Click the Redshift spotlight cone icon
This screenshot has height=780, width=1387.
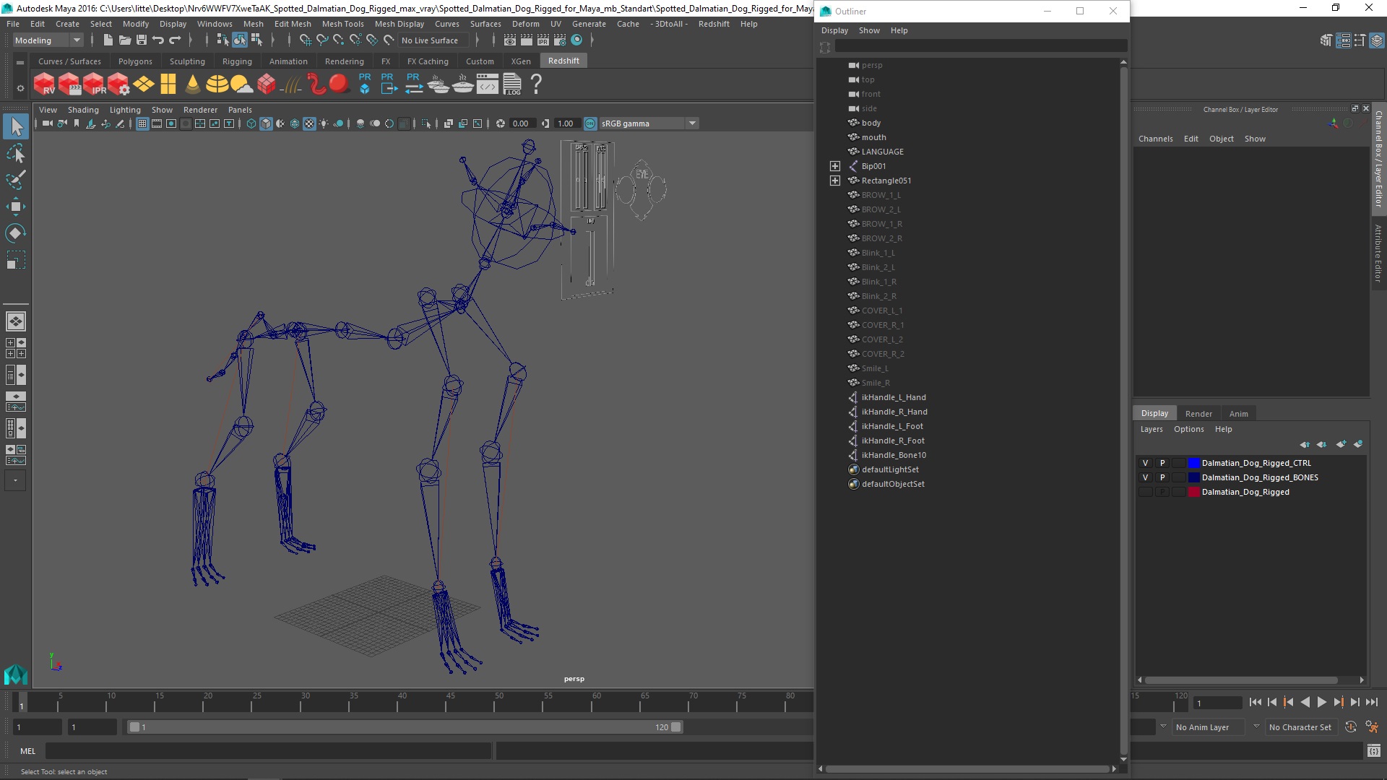coord(192,84)
